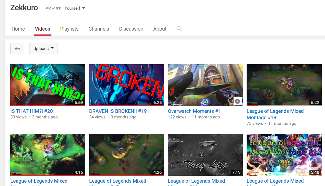
Task: Click the "View as:" label
Action: pos(53,8)
